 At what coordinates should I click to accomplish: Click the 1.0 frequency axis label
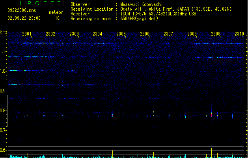pyautogui.click(x=3, y=71)
